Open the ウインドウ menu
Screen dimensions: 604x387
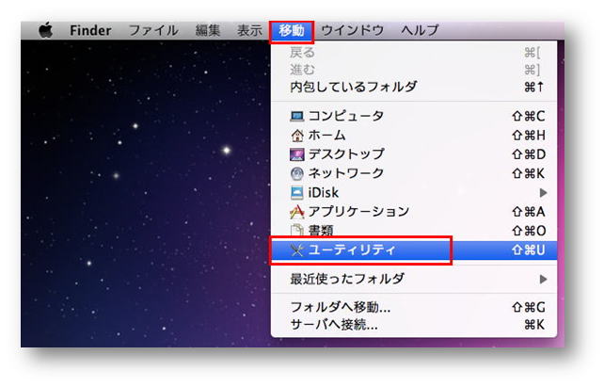[x=352, y=30]
